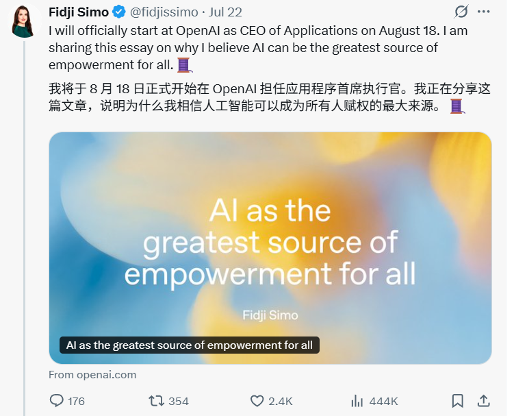The height and width of the screenshot is (416, 514).
Task: Click the 2.4K likes count
Action: [x=281, y=401]
